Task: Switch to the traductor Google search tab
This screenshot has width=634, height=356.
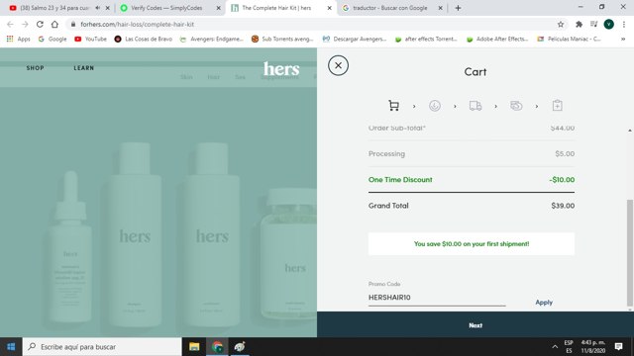Action: click(x=390, y=8)
